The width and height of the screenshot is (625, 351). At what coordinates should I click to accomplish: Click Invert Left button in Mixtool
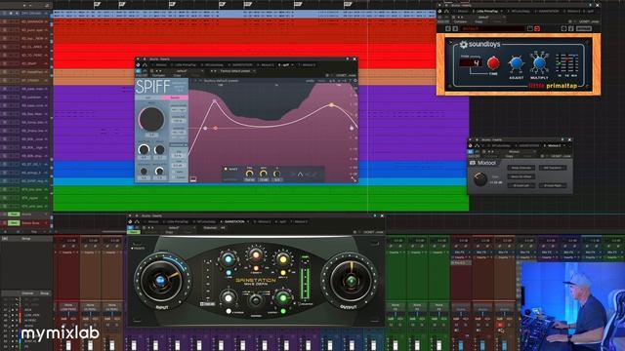(521, 185)
